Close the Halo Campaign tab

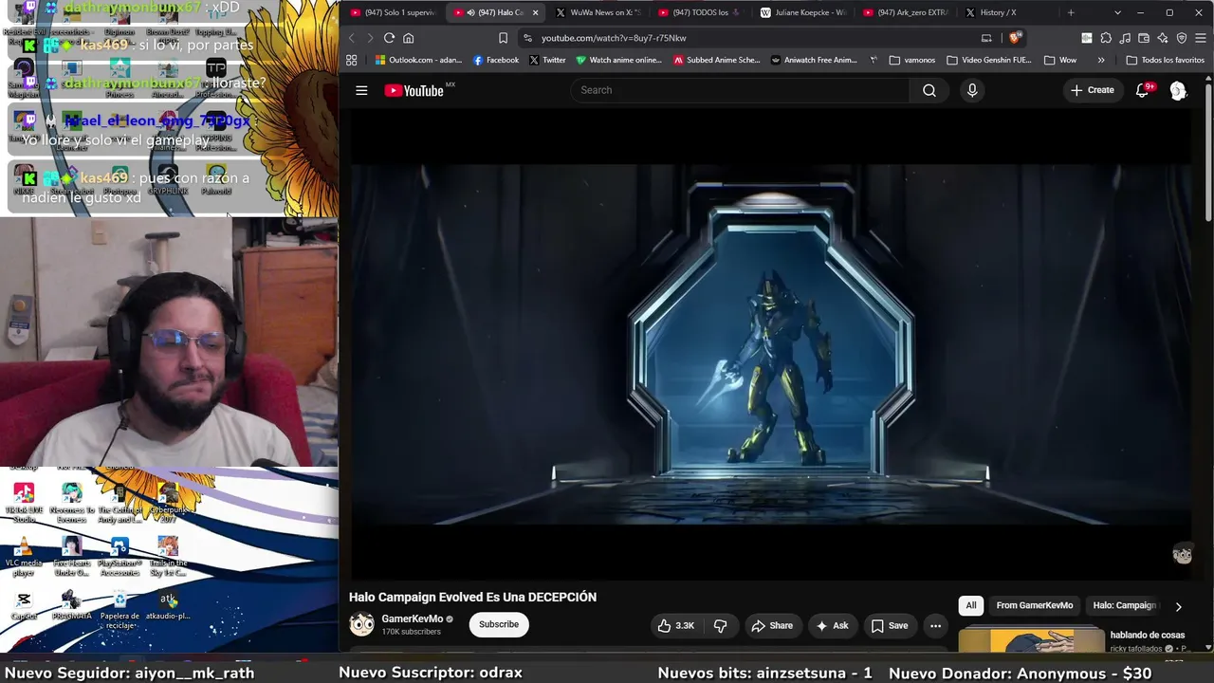[x=535, y=12]
